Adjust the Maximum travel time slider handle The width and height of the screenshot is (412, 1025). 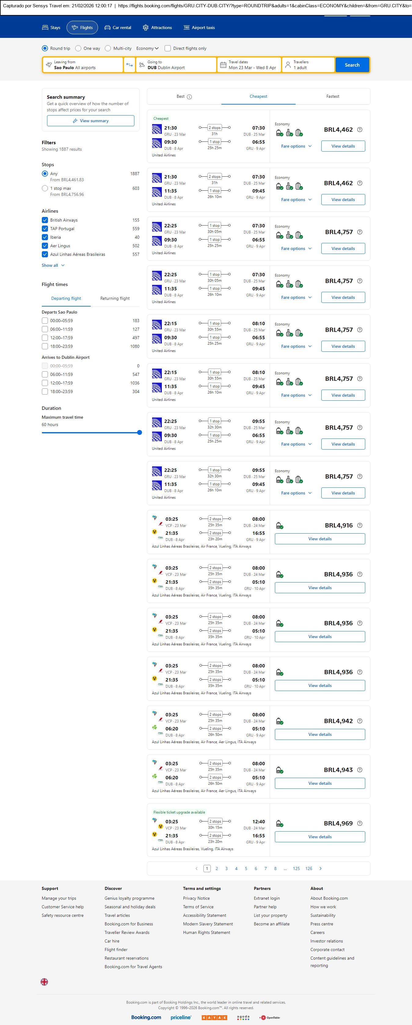click(x=139, y=432)
